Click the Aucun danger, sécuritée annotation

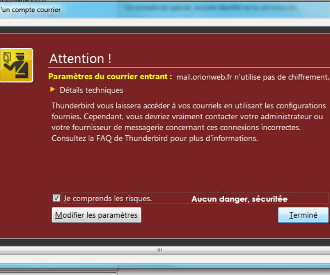[240, 199]
